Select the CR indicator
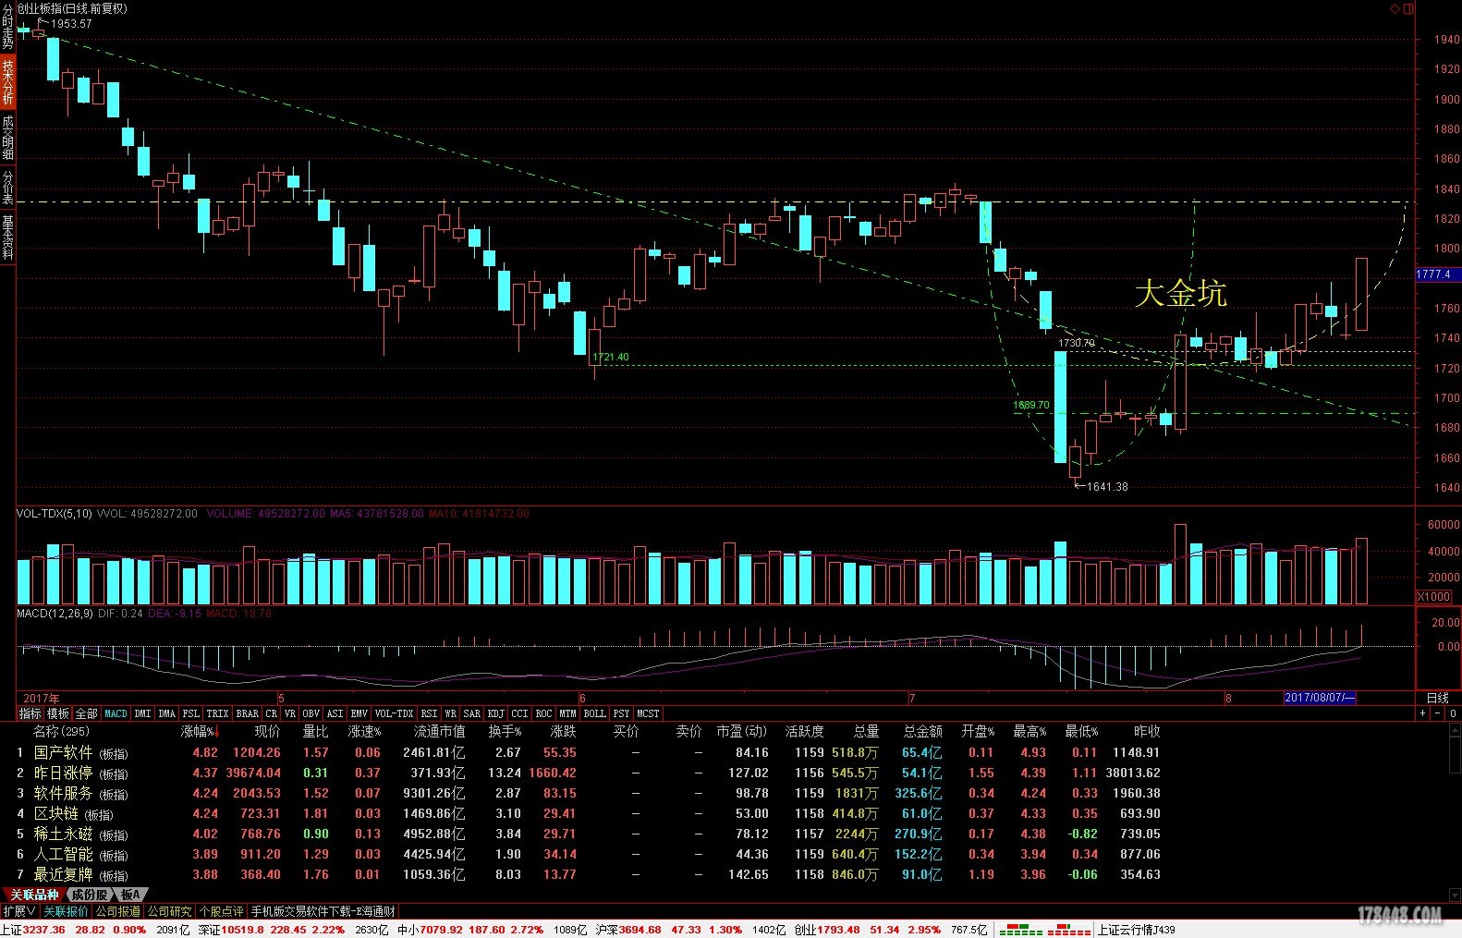 tap(272, 713)
